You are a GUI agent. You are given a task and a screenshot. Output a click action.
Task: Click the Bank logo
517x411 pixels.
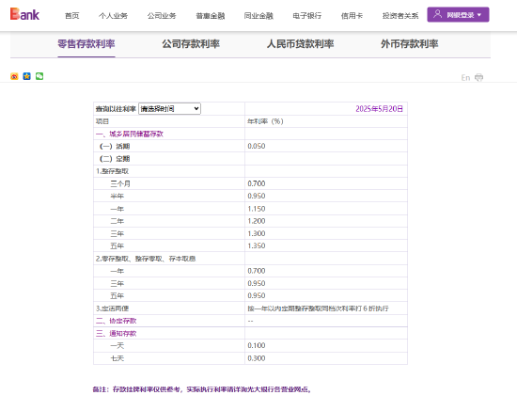tap(24, 14)
